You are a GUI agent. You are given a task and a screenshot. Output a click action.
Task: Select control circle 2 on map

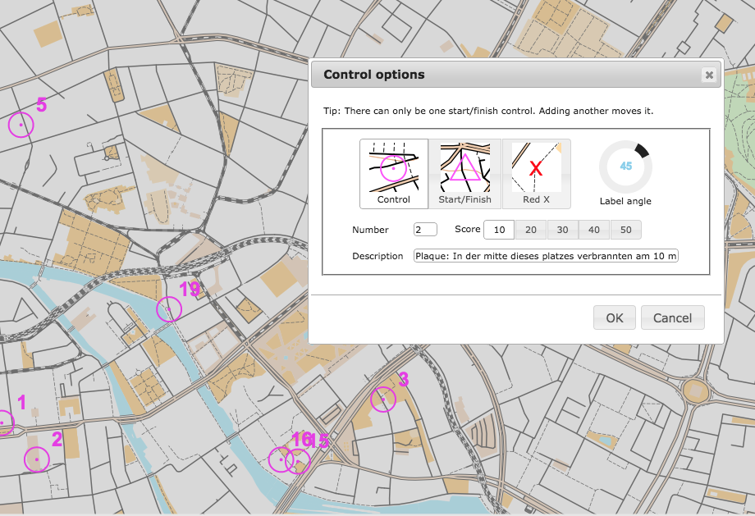37,459
